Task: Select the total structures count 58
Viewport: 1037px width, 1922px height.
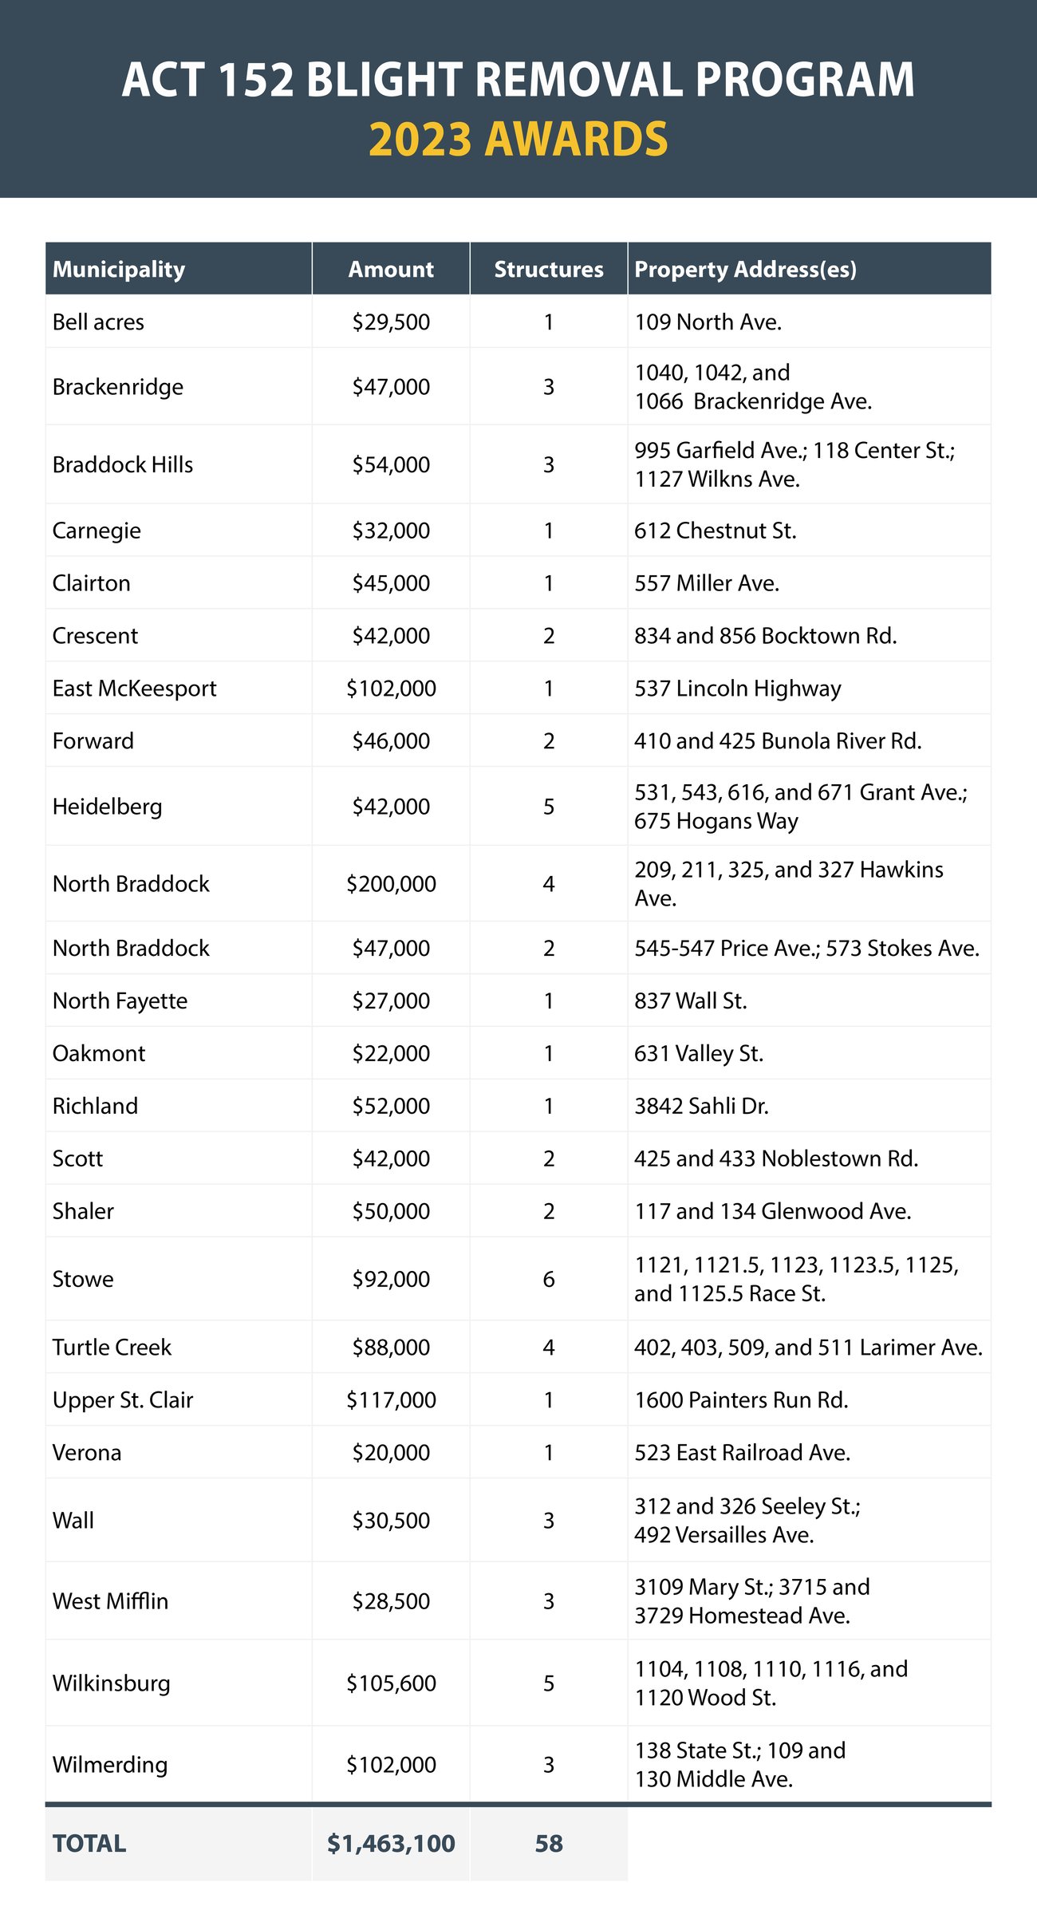Action: pyautogui.click(x=549, y=1844)
